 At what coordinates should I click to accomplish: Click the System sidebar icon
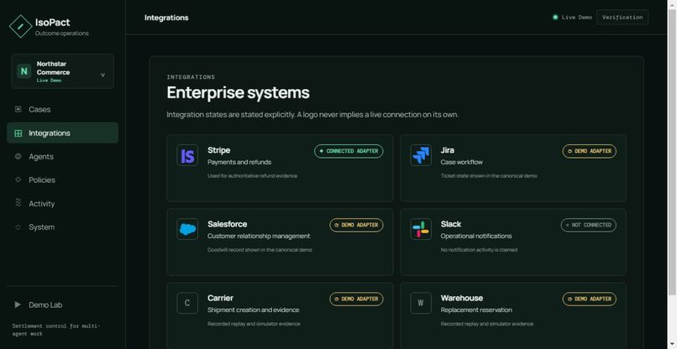18,227
